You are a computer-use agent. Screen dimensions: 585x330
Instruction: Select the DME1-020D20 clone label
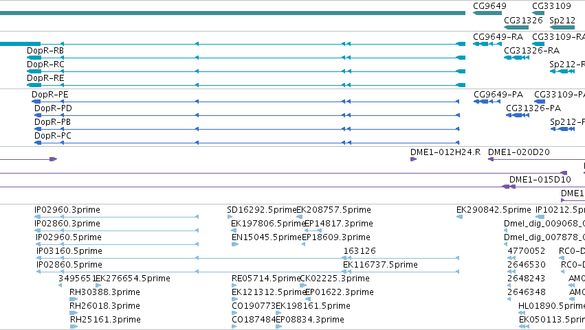(518, 152)
